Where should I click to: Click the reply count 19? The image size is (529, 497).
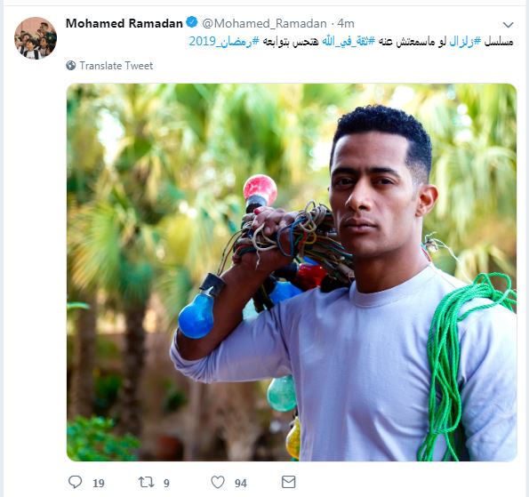pos(99,483)
